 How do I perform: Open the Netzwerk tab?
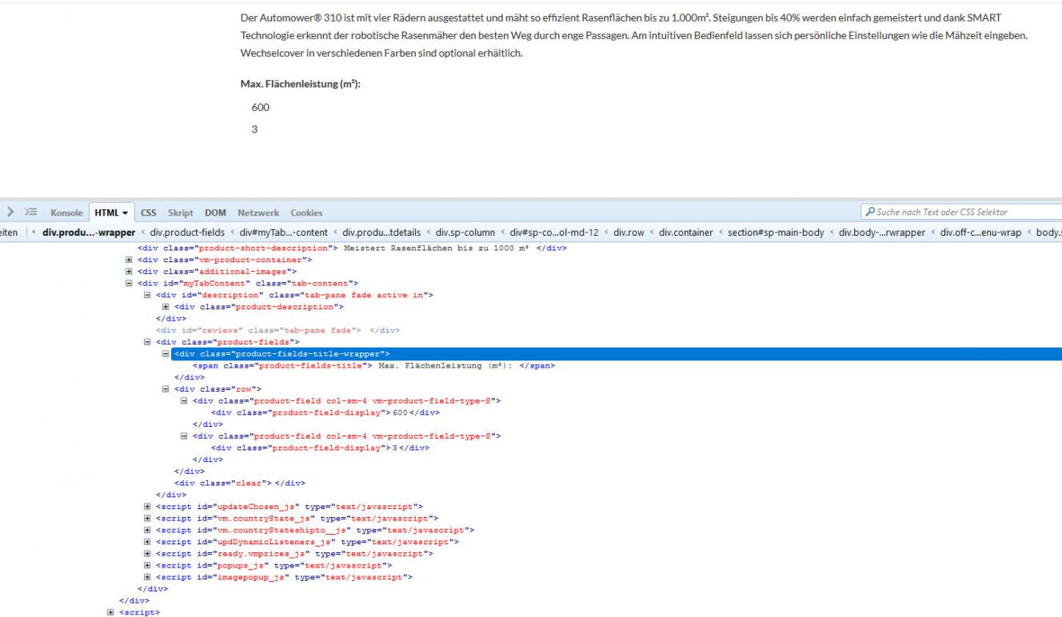pos(258,213)
